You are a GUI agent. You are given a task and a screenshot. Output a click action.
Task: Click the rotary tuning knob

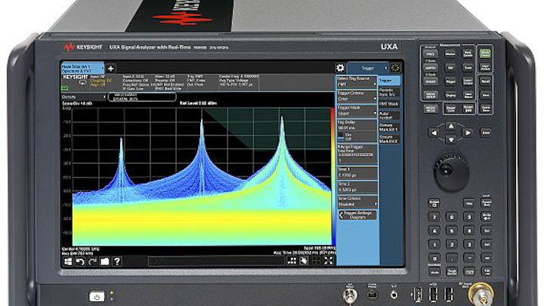click(451, 172)
